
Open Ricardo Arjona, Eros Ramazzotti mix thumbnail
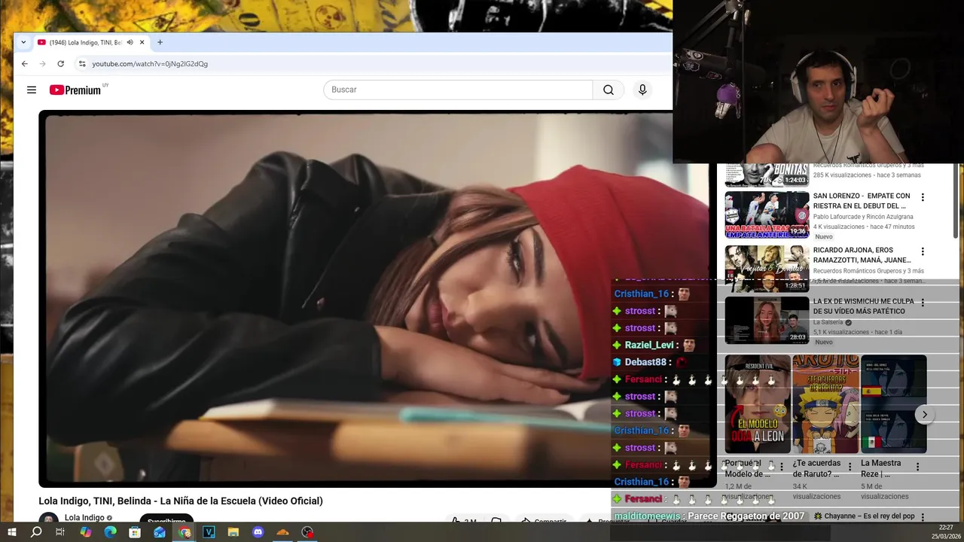767,268
